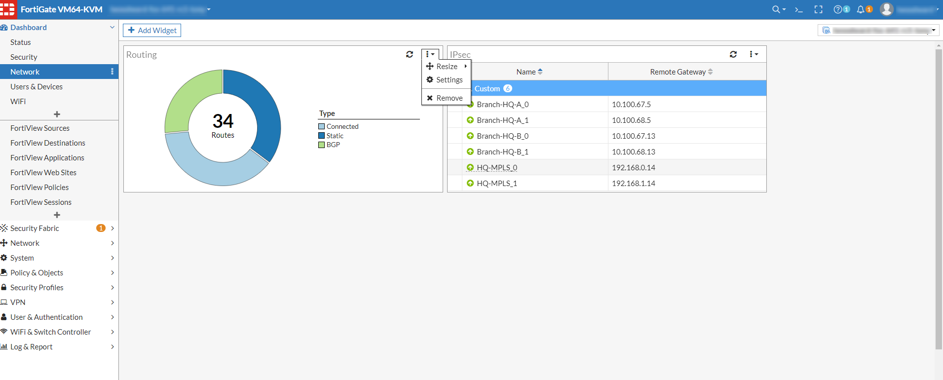Click the Security Profiles lock icon

coord(4,287)
